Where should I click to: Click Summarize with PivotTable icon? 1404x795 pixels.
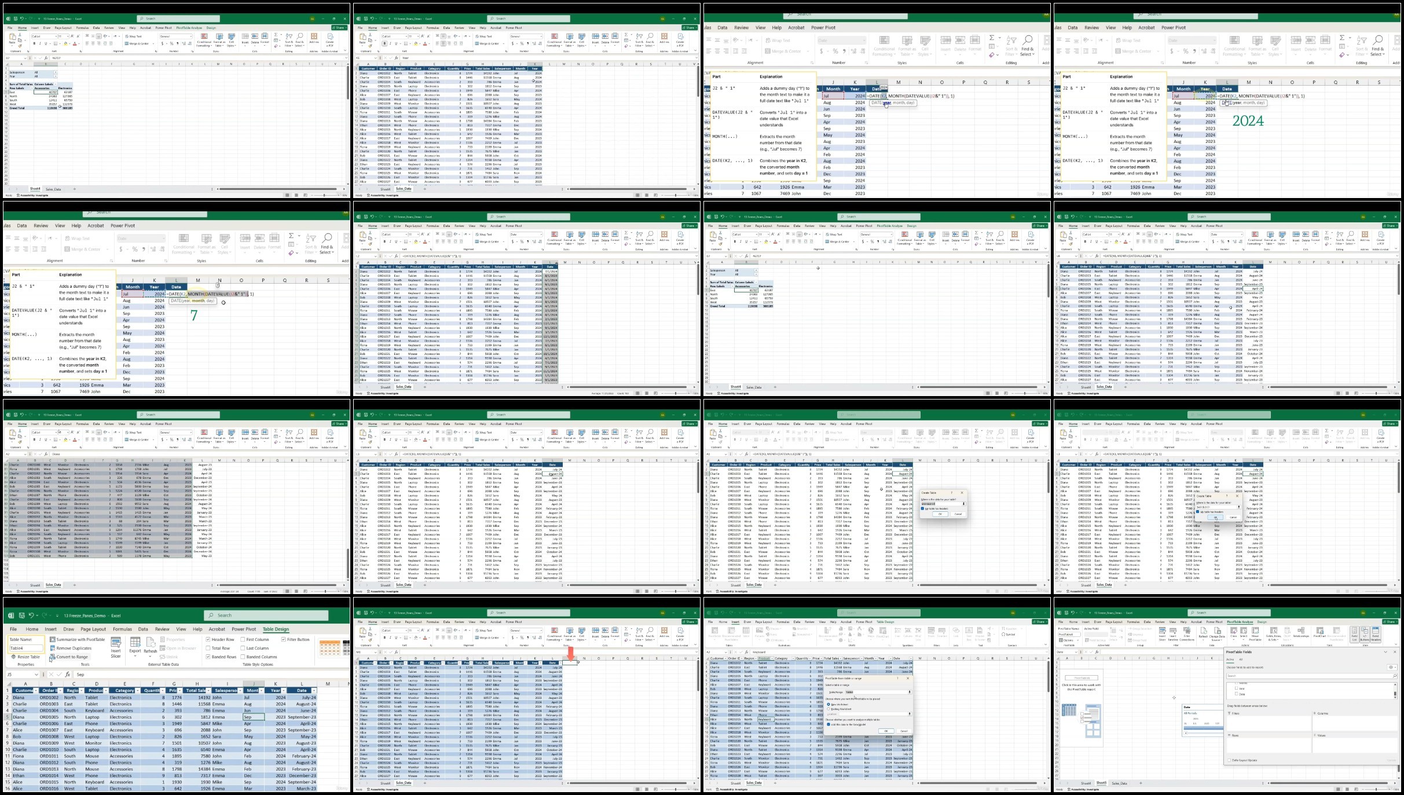(x=53, y=640)
